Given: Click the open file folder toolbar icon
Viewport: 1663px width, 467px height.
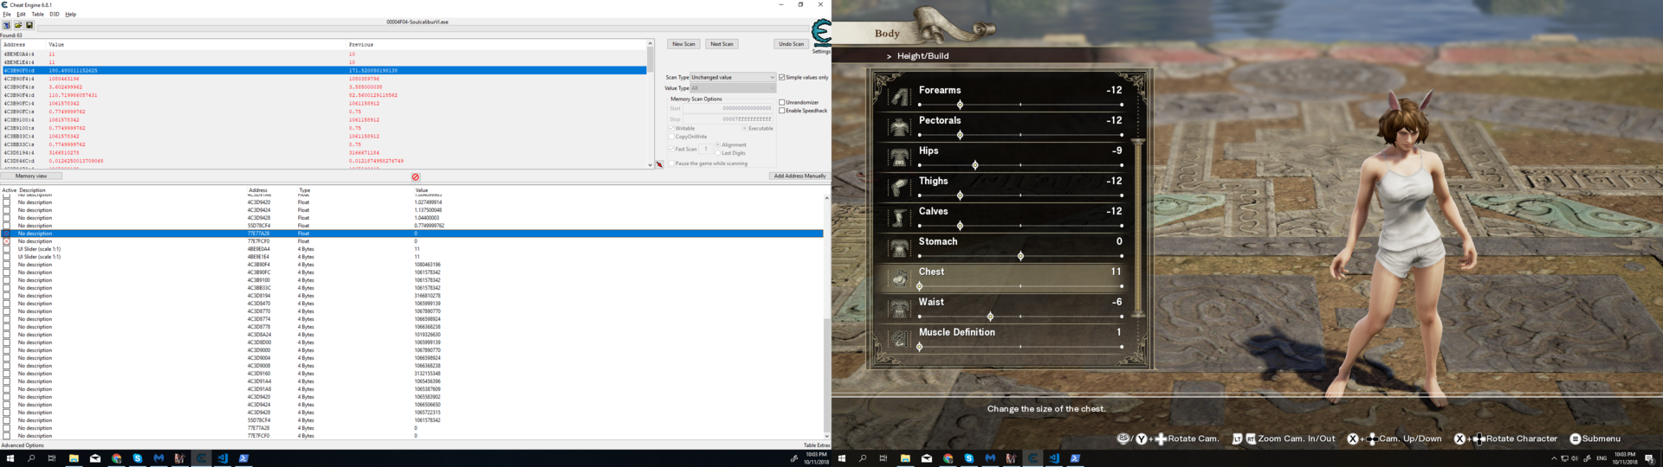Looking at the screenshot, I should (18, 25).
